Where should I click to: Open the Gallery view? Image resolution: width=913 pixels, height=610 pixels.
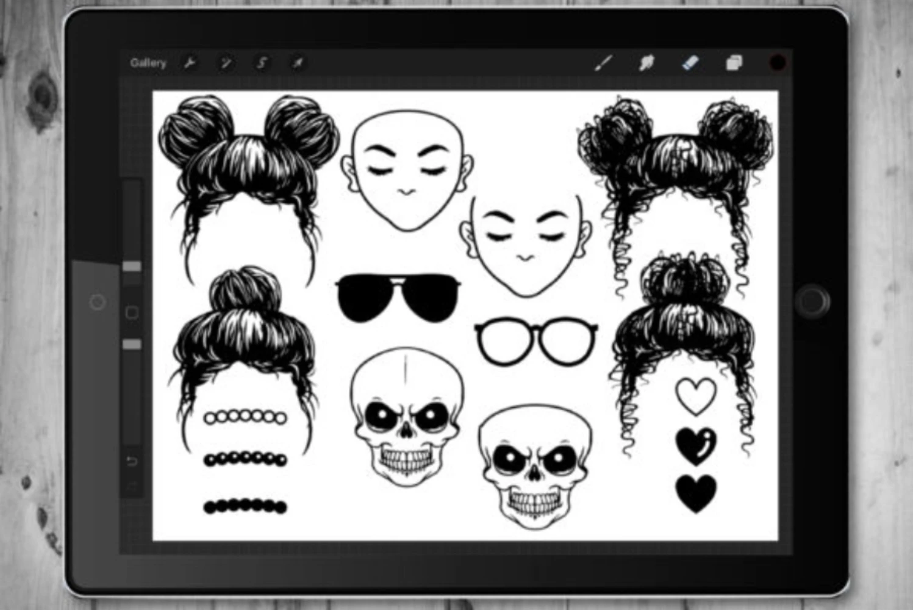click(148, 63)
